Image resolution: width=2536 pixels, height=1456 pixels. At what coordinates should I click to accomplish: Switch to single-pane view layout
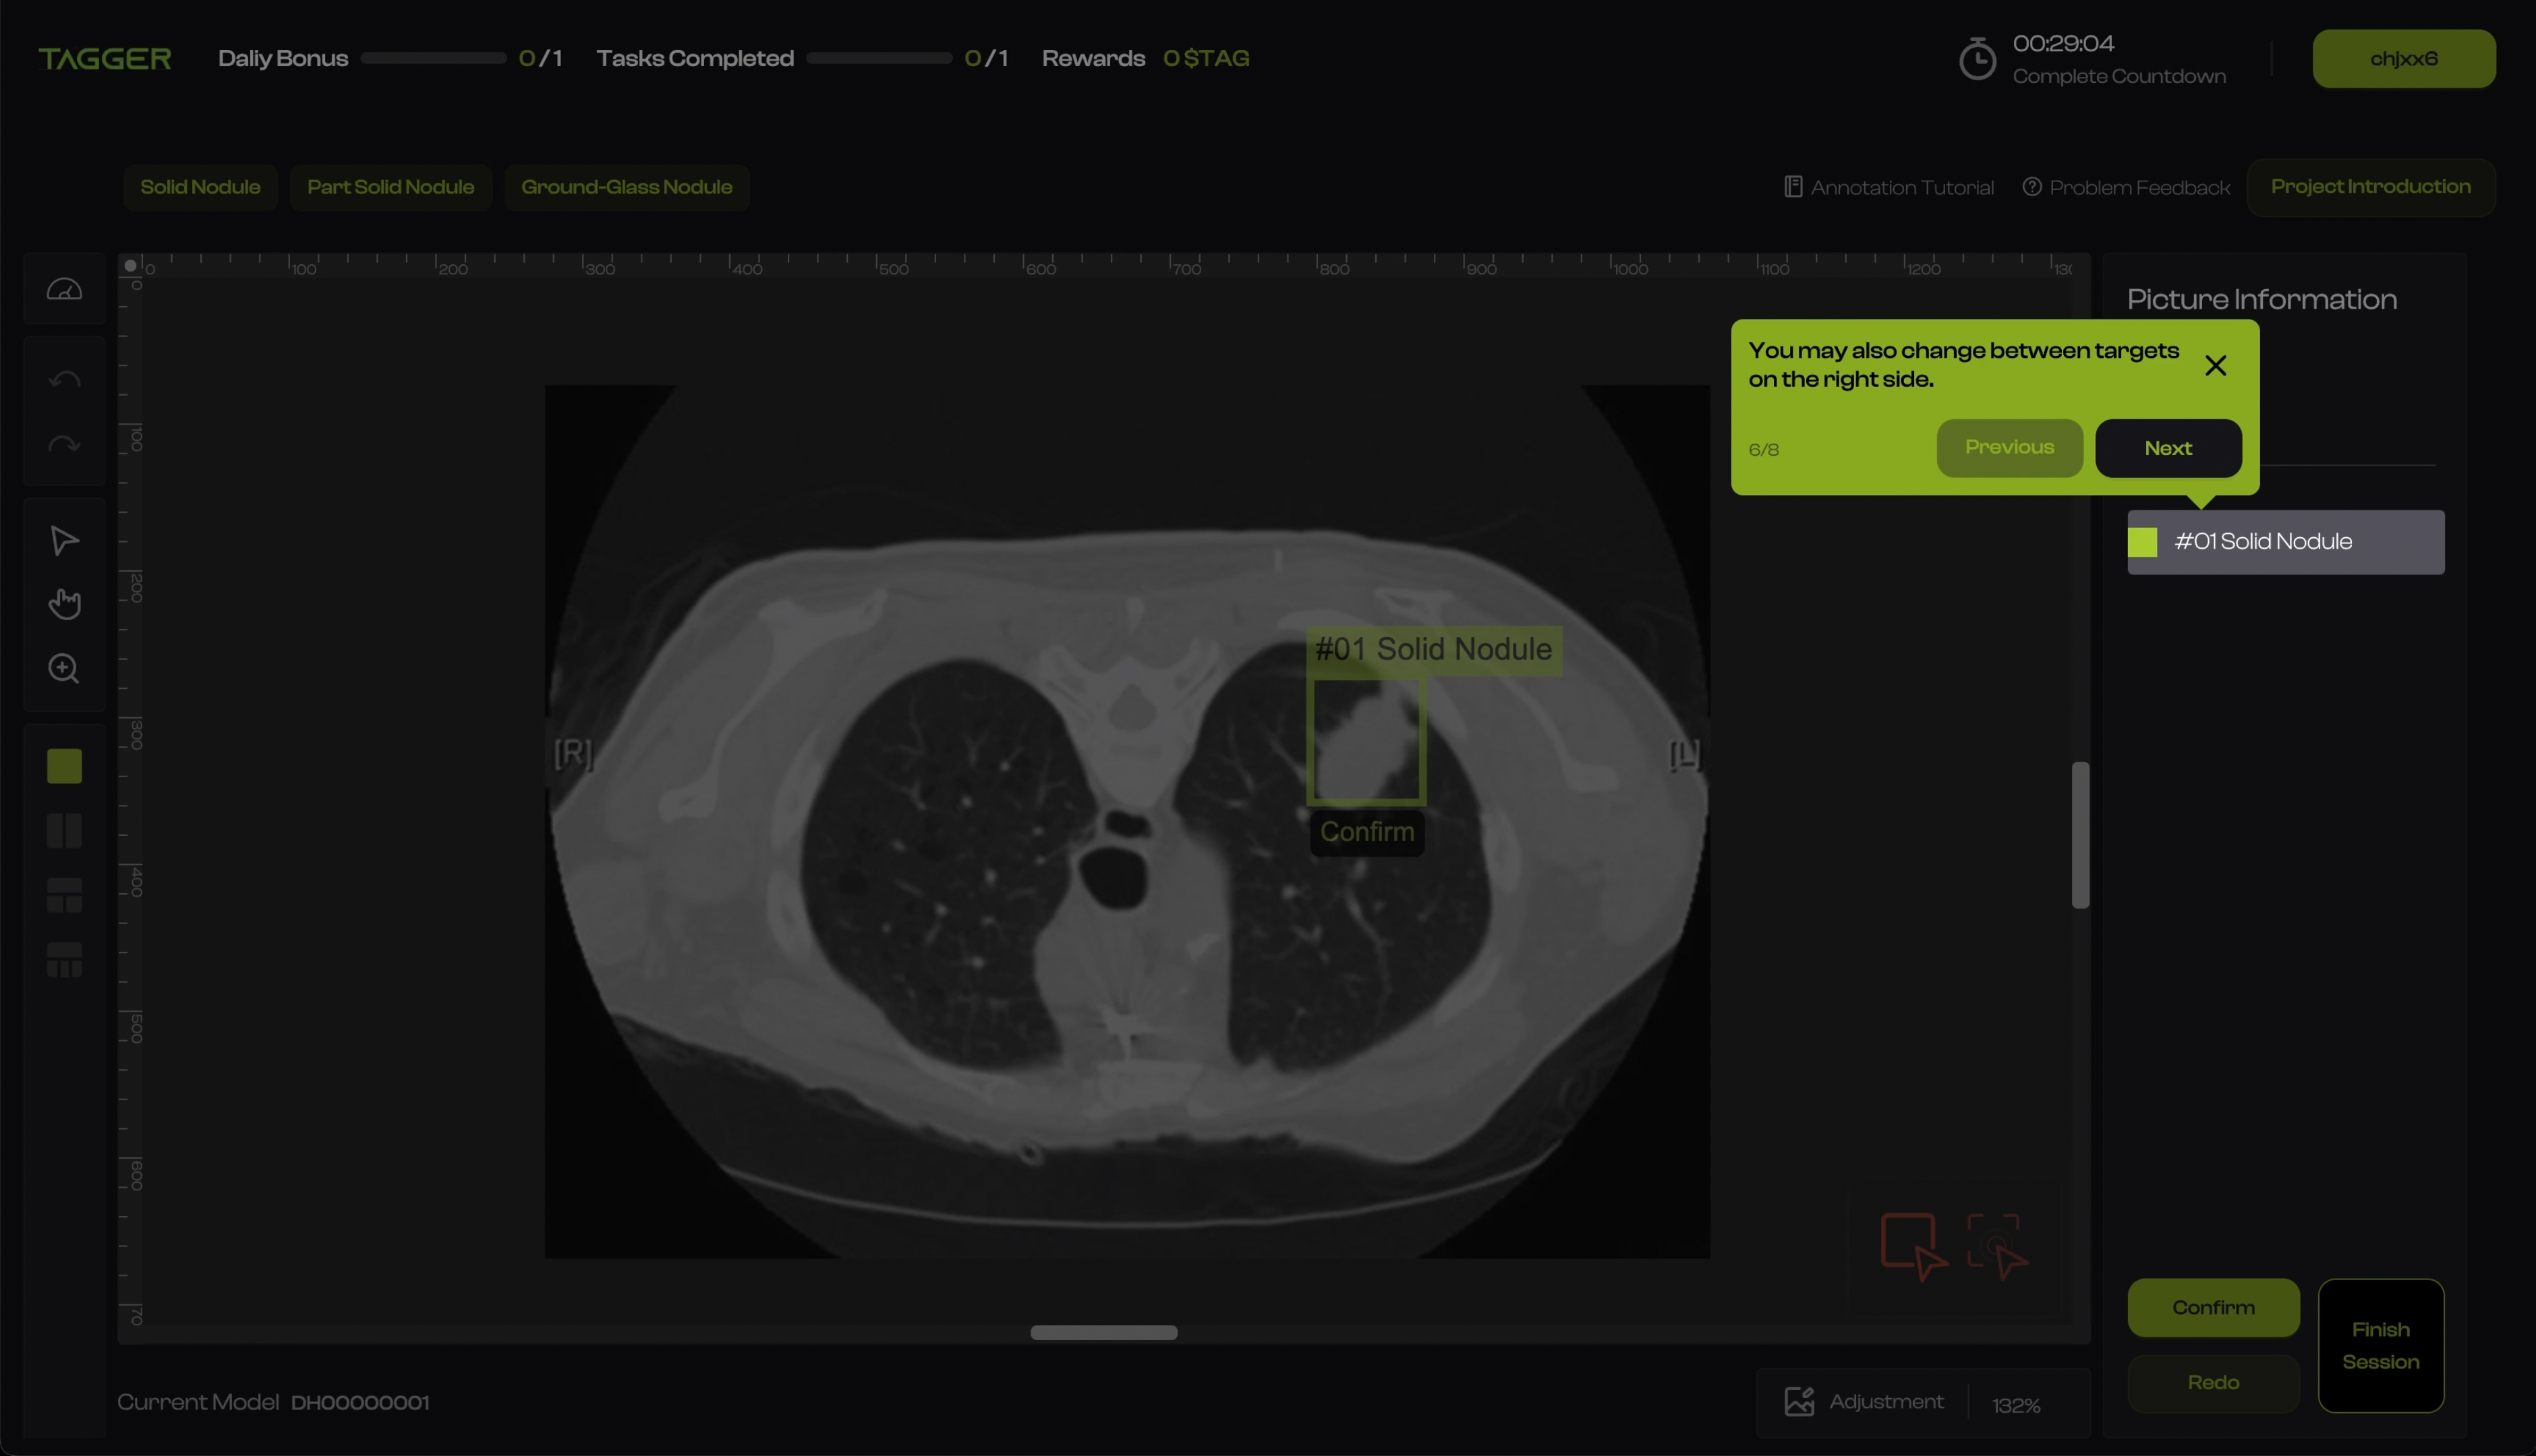point(64,766)
